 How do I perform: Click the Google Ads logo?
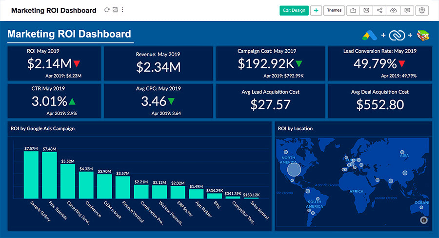(x=370, y=35)
